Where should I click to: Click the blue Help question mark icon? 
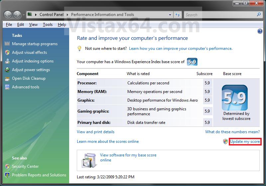point(260,31)
